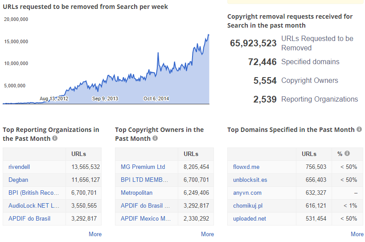Open the Metropolitan copyright owner link

(136, 193)
